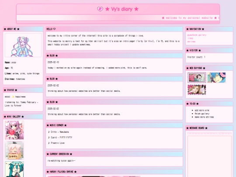Open the links page from Navigation

190,38
